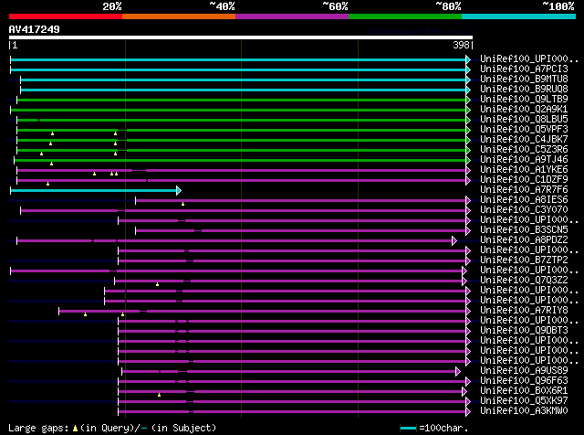
Task: Click the cyan arrowhead ending A7R7F6 alignment
Action: pos(179,191)
